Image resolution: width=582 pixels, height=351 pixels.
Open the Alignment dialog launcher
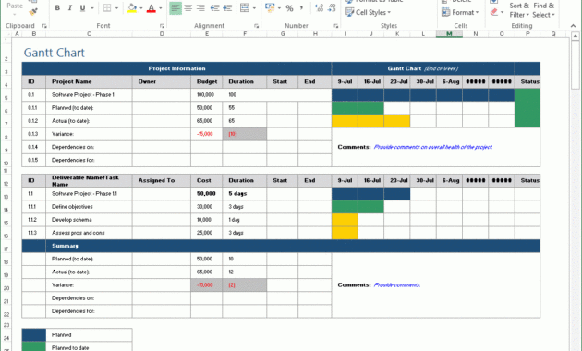click(257, 26)
